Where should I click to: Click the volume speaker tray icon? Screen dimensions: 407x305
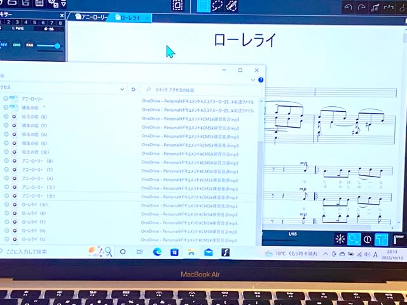tap(367, 255)
